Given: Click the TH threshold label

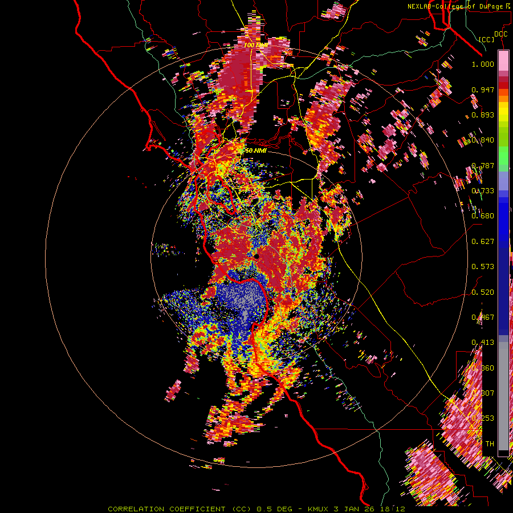Looking at the screenshot, I should [x=490, y=444].
